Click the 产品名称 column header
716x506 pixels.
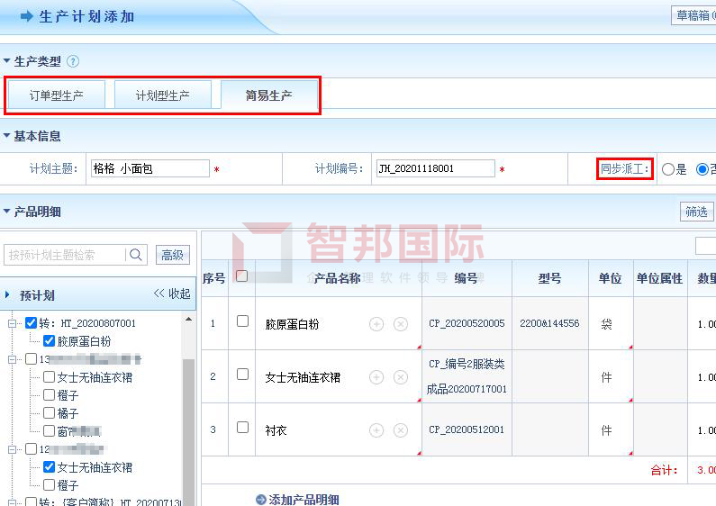(338, 278)
